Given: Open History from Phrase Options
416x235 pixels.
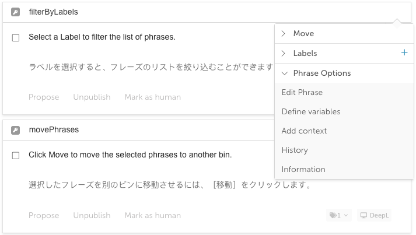Looking at the screenshot, I should pos(295,150).
